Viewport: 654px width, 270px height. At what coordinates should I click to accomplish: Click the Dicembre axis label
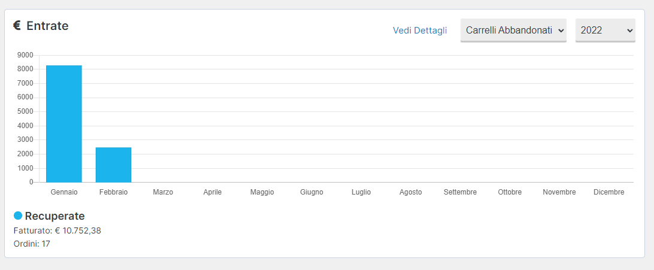point(609,192)
